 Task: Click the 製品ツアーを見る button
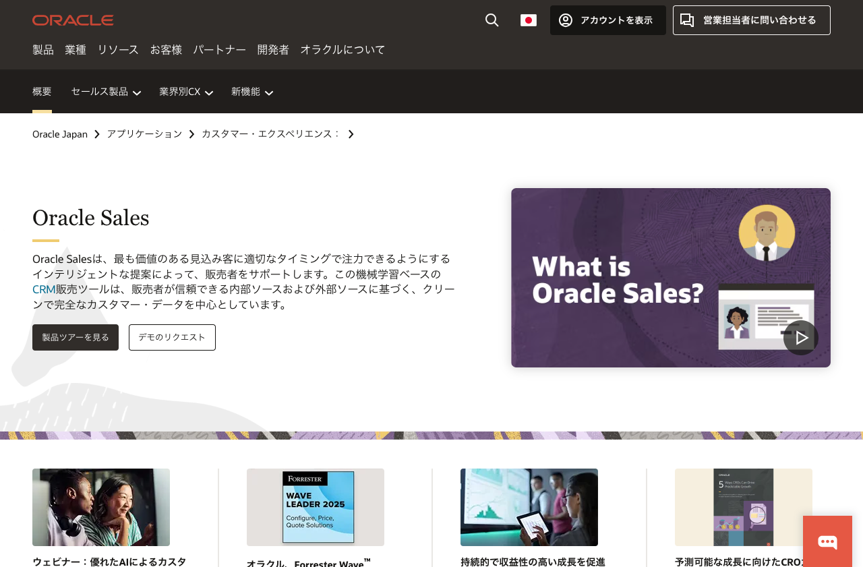click(75, 337)
